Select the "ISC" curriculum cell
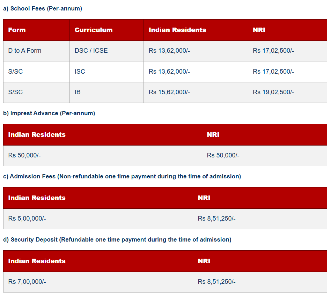 tap(80, 72)
